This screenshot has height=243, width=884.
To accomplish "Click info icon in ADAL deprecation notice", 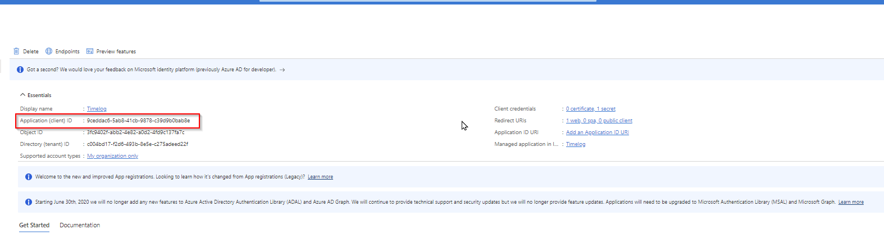I will point(29,202).
